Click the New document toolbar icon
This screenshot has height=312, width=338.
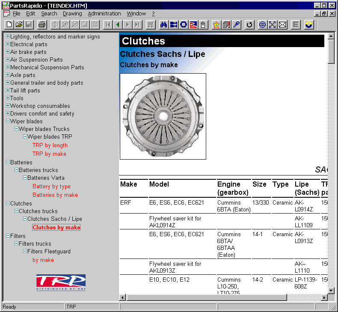click(x=9, y=24)
